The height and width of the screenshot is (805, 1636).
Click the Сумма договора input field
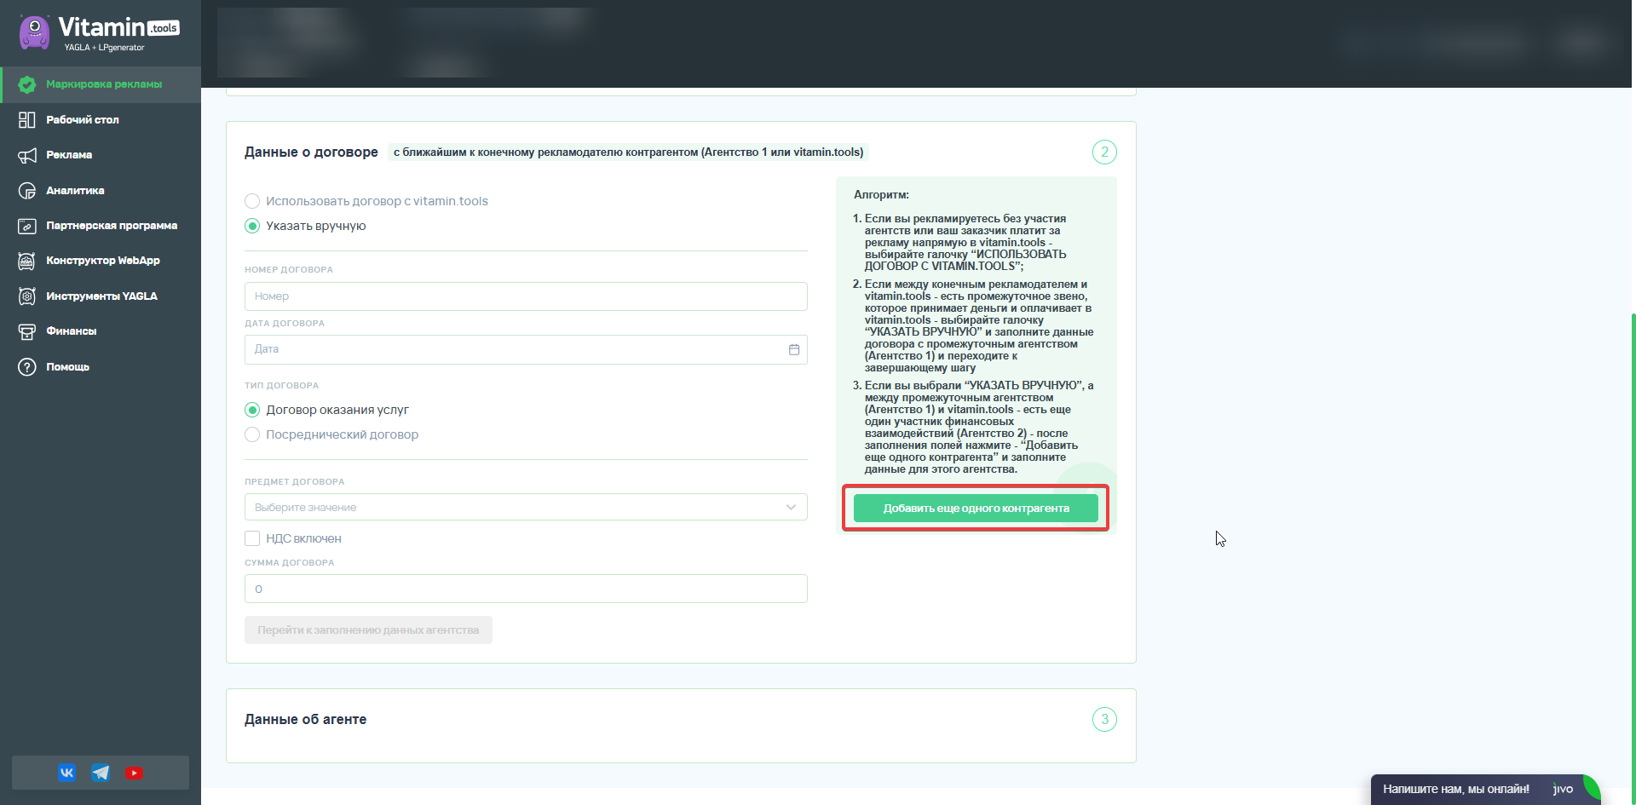tap(526, 589)
